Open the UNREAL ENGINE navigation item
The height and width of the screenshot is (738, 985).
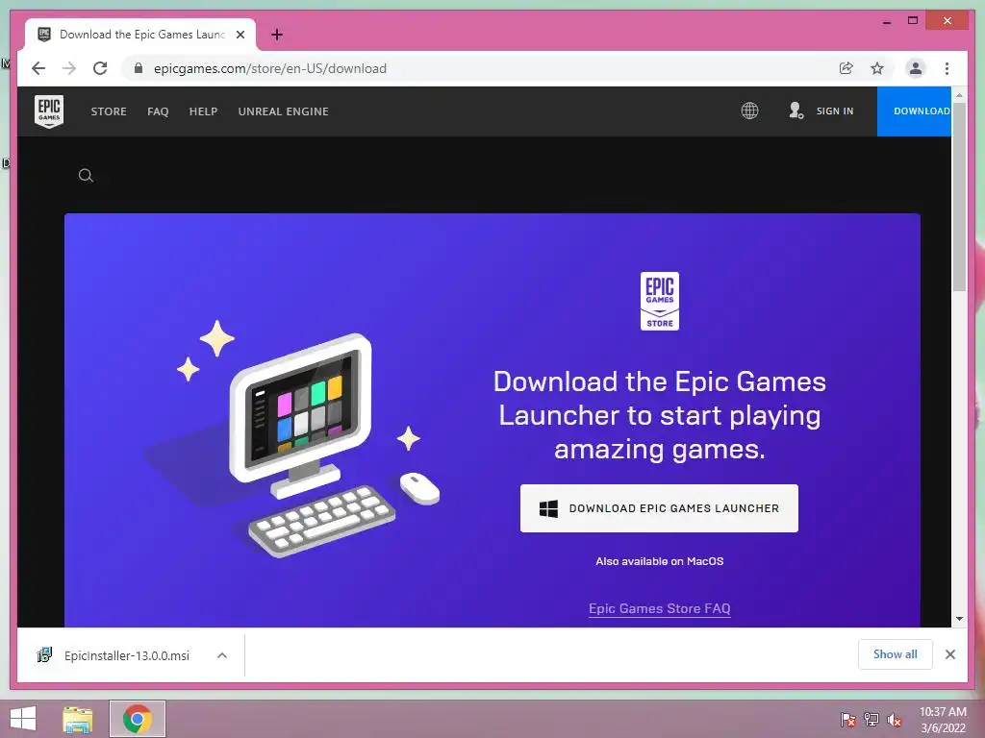click(x=284, y=111)
